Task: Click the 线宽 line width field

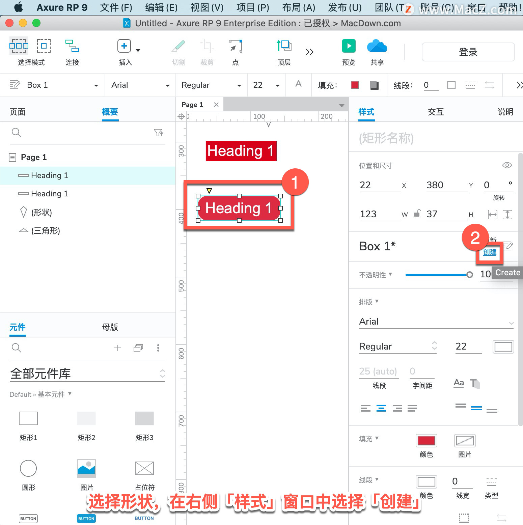Action: coord(462,481)
